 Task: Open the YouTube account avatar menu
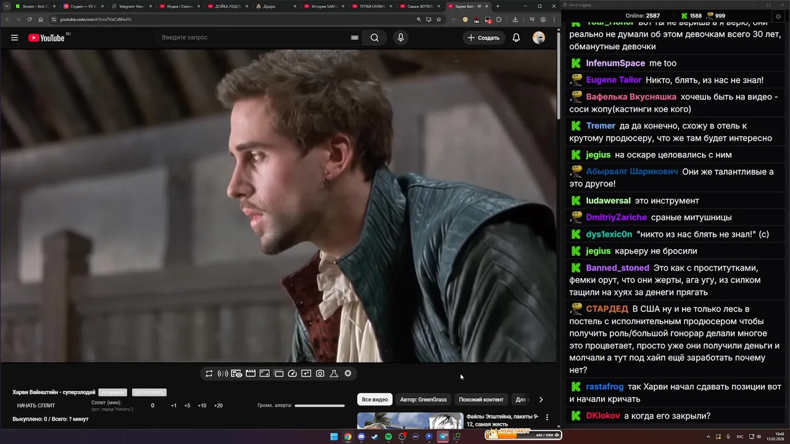(539, 38)
